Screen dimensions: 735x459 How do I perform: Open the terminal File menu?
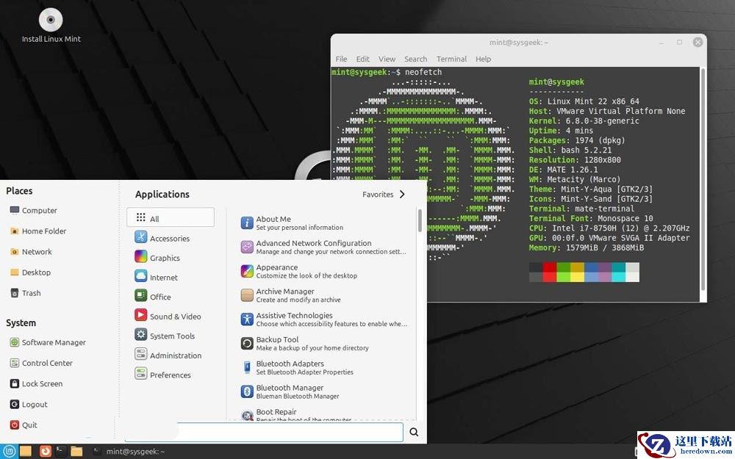[x=341, y=59]
